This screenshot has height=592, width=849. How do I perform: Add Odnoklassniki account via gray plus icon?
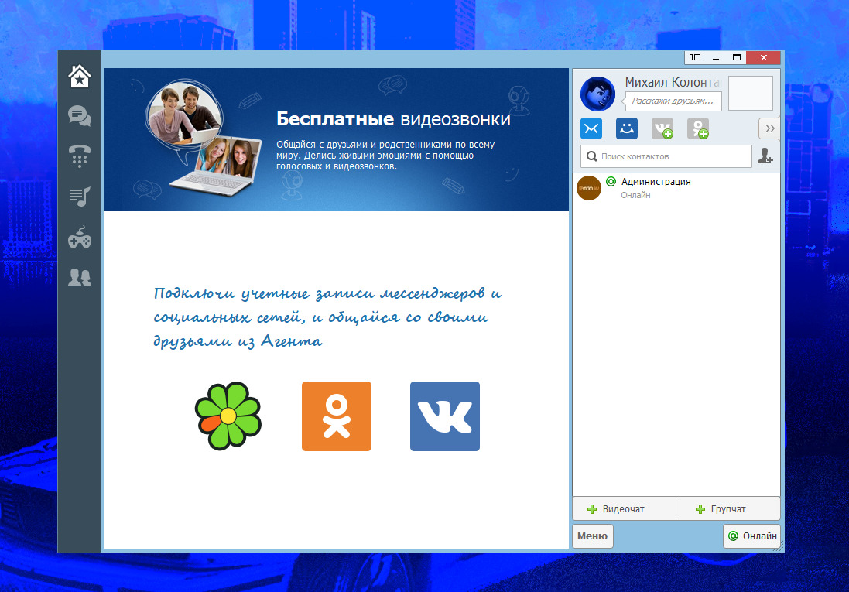point(698,129)
